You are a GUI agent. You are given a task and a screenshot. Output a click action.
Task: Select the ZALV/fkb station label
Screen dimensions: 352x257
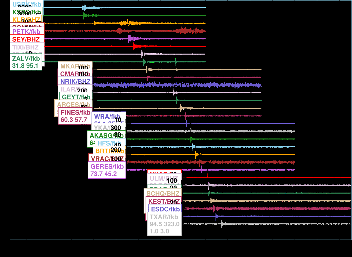click(x=26, y=58)
